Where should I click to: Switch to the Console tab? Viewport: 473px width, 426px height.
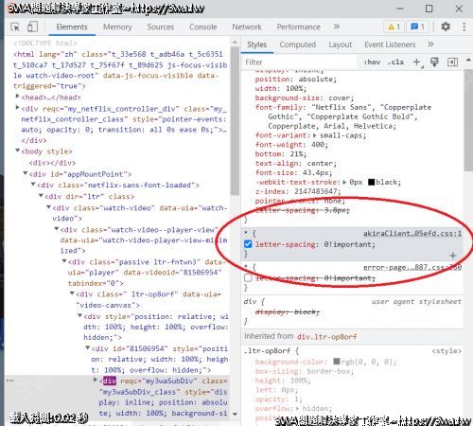pyautogui.click(x=203, y=27)
